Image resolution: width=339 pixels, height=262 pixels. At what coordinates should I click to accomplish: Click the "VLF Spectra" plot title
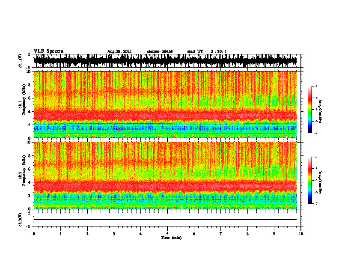(x=48, y=51)
